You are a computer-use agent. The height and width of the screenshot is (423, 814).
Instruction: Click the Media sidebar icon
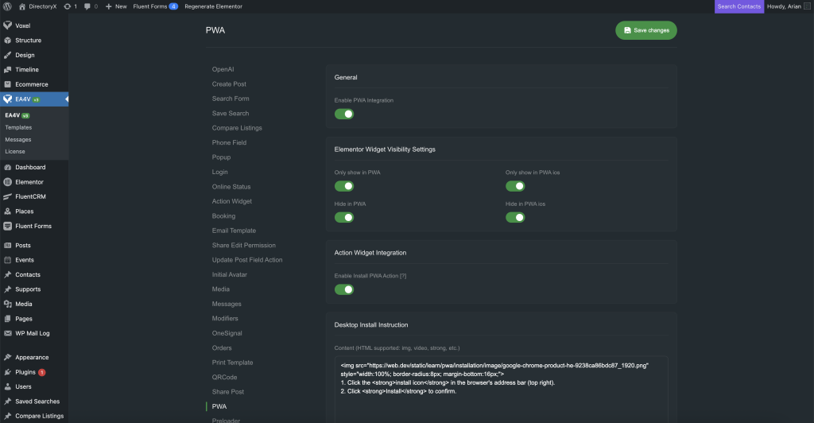[x=7, y=304]
